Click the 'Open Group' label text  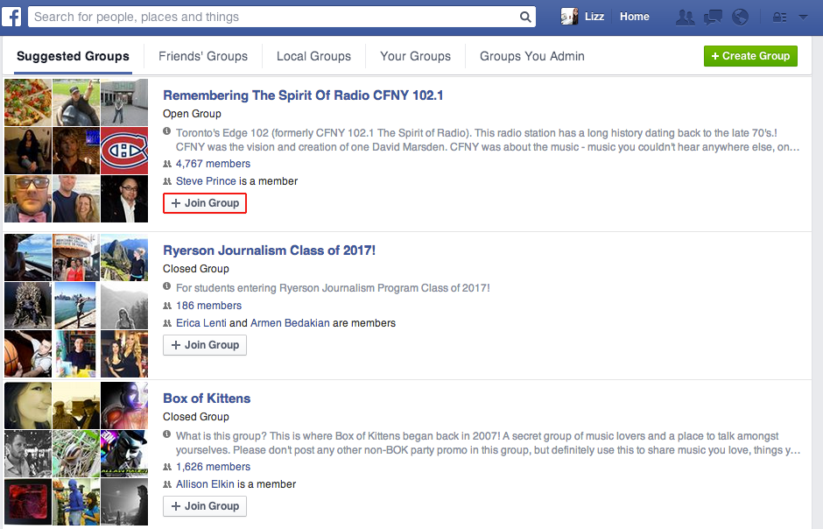(x=192, y=113)
